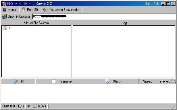The image size is (177, 110).
Task: Click the HFS title bar icon
Action: 4,4
